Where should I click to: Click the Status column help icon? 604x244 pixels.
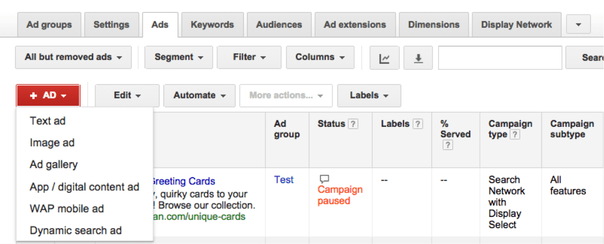click(353, 124)
